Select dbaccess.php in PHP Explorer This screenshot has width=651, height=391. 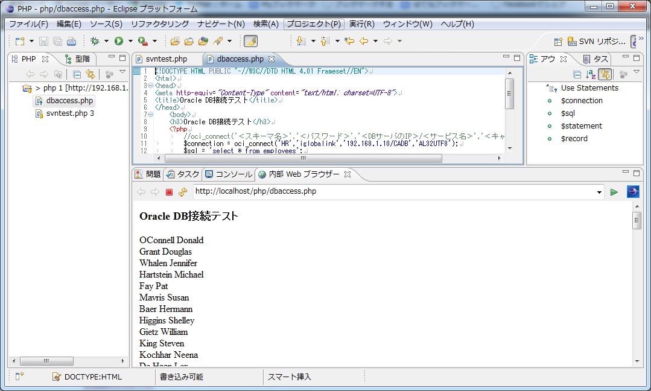point(69,100)
